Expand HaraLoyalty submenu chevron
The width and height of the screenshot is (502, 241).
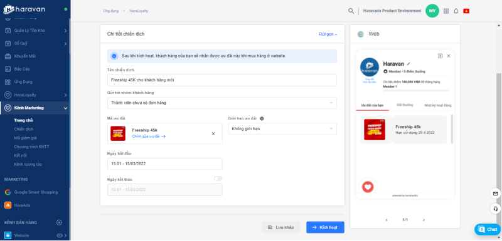pos(65,95)
